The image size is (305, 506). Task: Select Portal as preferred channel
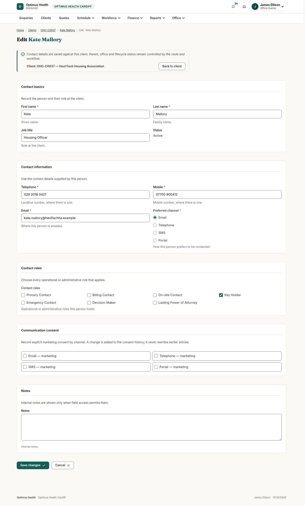point(155,240)
